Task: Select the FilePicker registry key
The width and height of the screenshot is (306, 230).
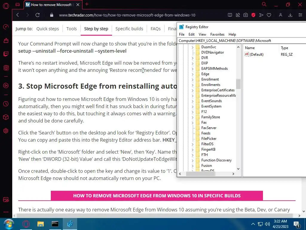Action: (x=209, y=139)
